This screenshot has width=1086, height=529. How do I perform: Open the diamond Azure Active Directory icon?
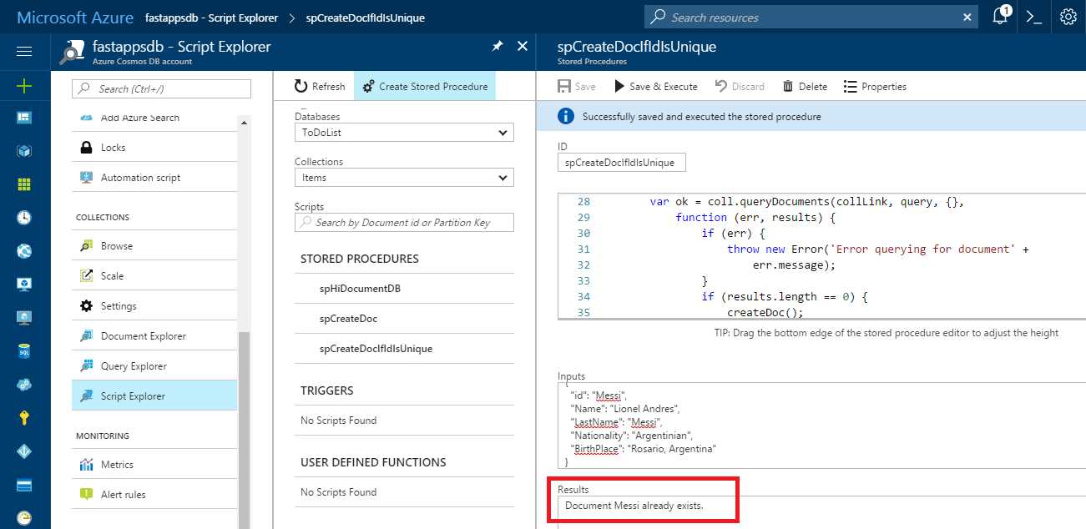[24, 451]
